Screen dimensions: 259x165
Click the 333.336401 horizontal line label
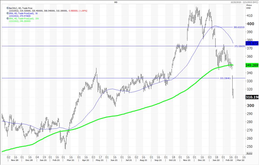click(225, 78)
